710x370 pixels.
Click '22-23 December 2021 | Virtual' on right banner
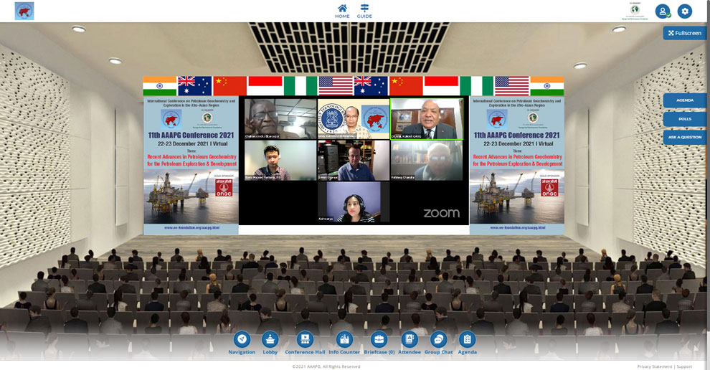point(517,143)
